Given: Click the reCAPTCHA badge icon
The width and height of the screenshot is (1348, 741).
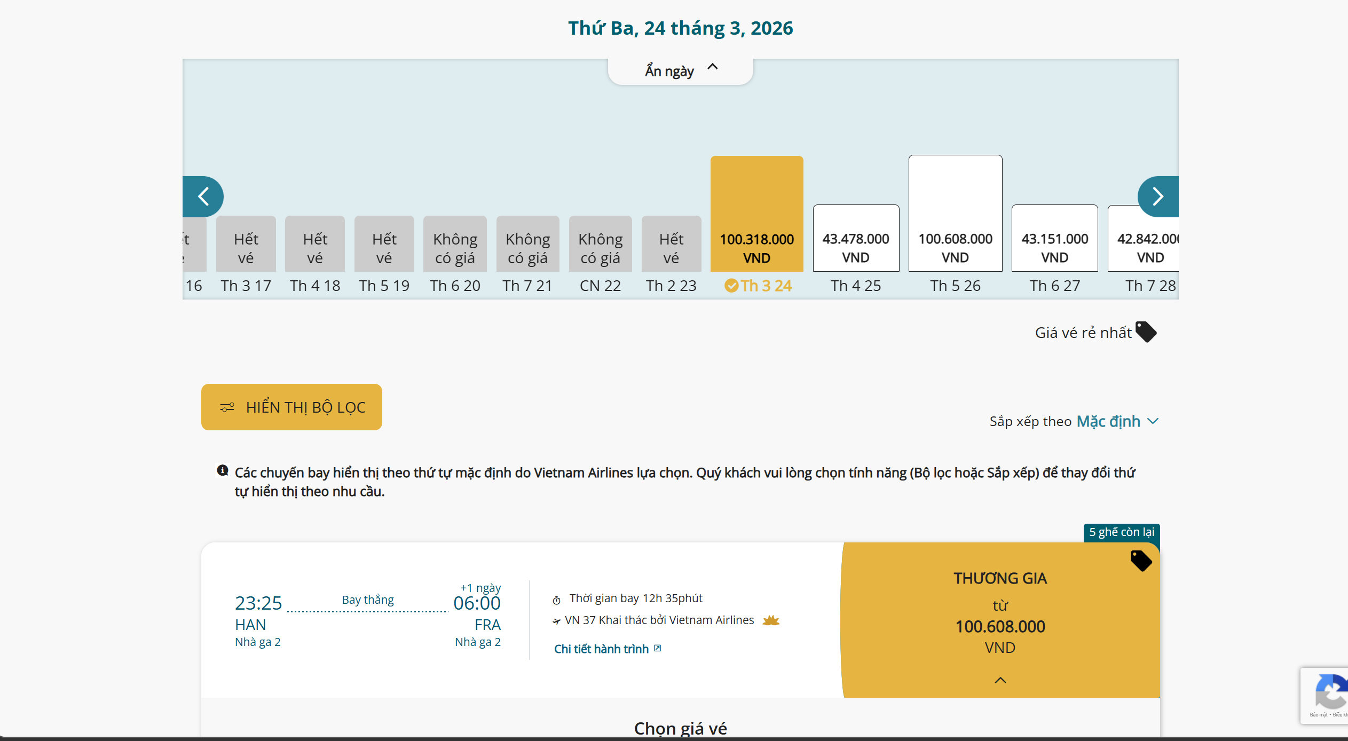Looking at the screenshot, I should 1329,694.
